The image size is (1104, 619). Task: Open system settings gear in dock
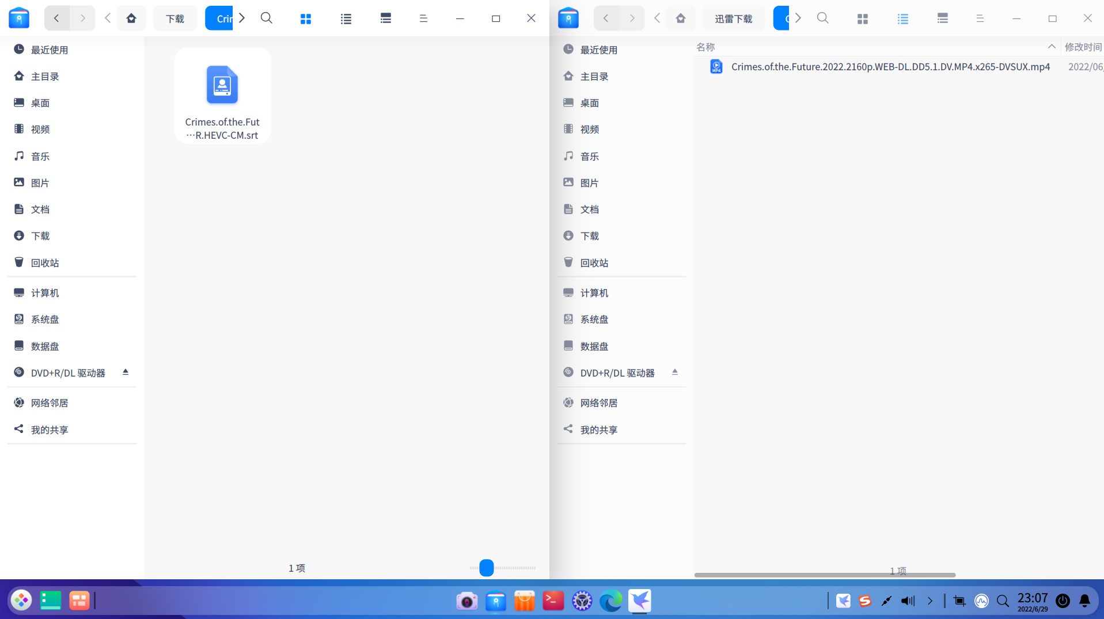582,601
